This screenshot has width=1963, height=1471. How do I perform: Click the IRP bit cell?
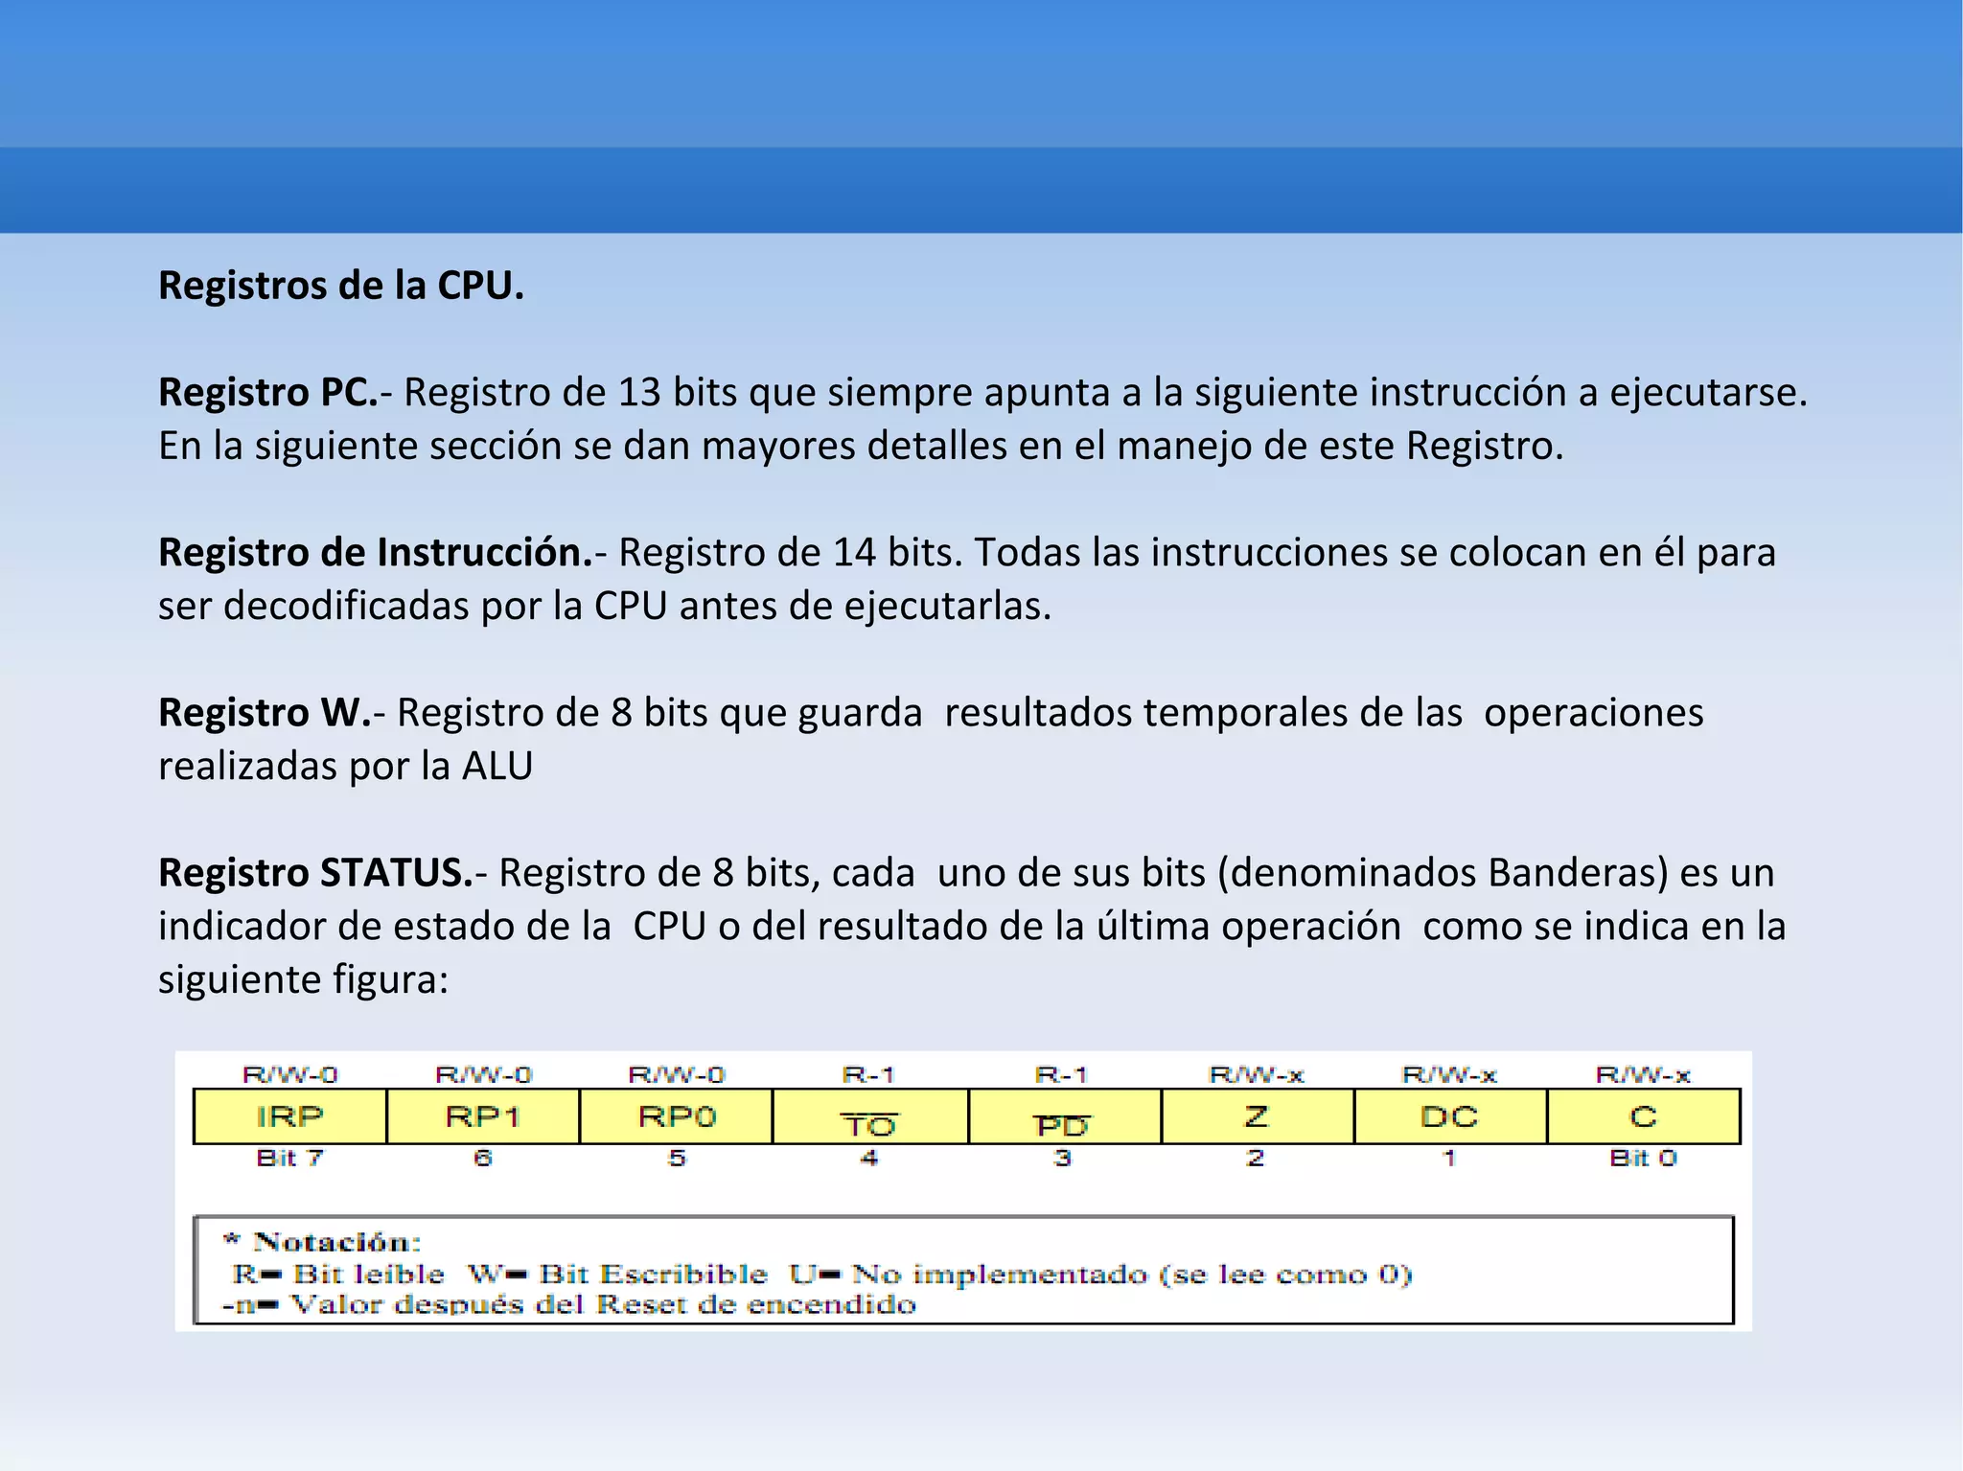[x=290, y=1116]
